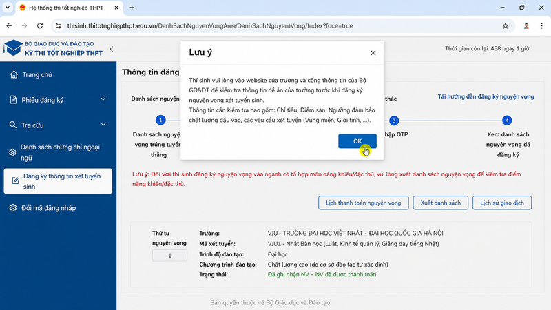Expand the Phiếu đăng ký submenu chevron

coord(103,99)
